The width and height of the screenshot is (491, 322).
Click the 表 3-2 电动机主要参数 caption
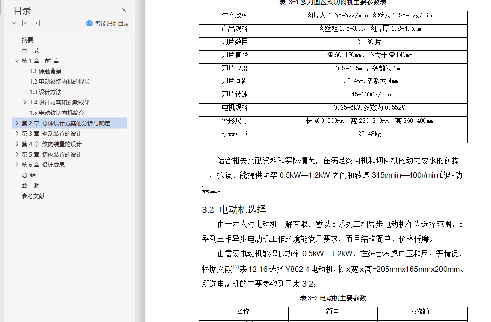click(333, 298)
